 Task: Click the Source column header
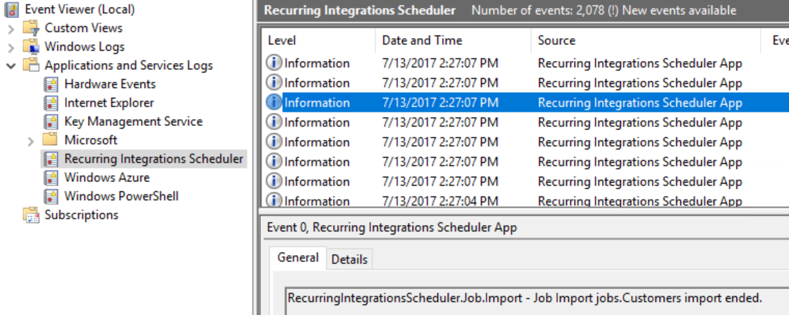pos(556,40)
